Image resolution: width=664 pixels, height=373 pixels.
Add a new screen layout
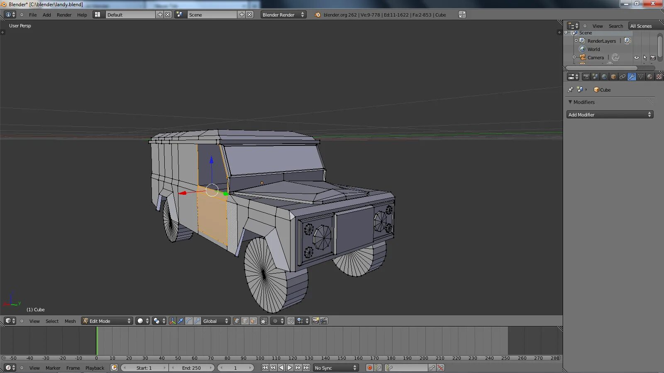(x=160, y=15)
